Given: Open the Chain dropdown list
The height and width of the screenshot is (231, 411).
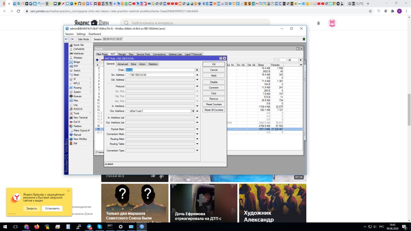Looking at the screenshot, I should [197, 70].
